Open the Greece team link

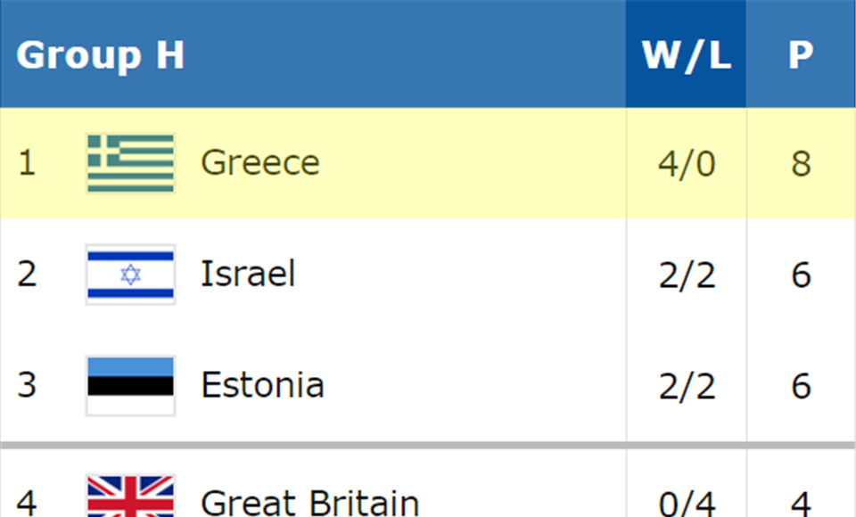259,163
